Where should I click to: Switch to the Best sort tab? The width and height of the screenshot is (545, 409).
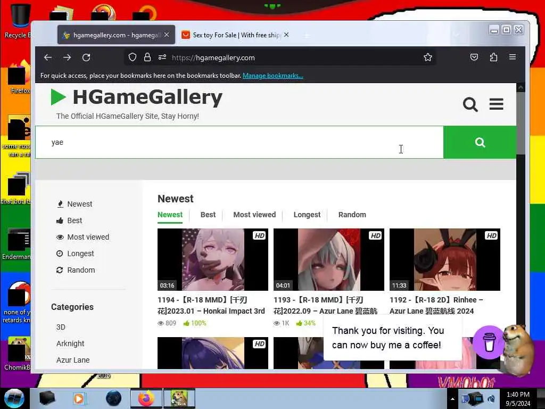point(208,215)
